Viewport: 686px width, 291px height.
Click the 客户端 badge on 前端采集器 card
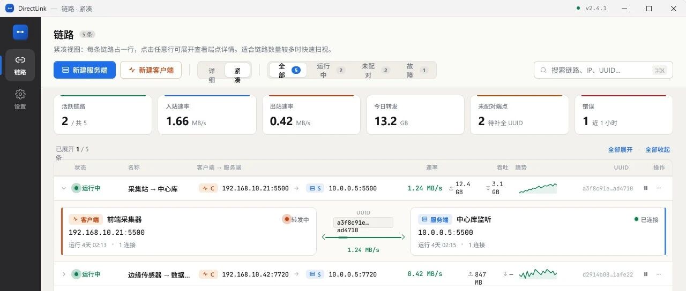click(85, 219)
